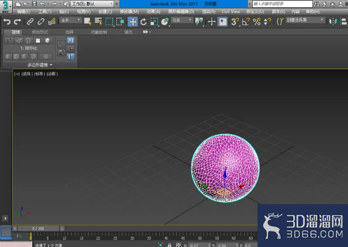Select the Select and Link tool
Screen dimensions: 348x247
pos(30,22)
